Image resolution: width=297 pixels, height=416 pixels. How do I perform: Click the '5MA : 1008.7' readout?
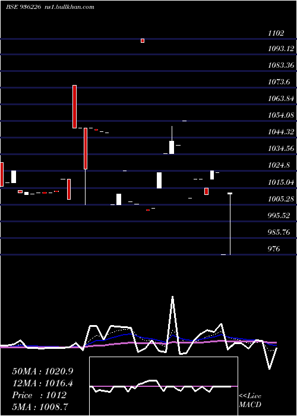point(40,406)
